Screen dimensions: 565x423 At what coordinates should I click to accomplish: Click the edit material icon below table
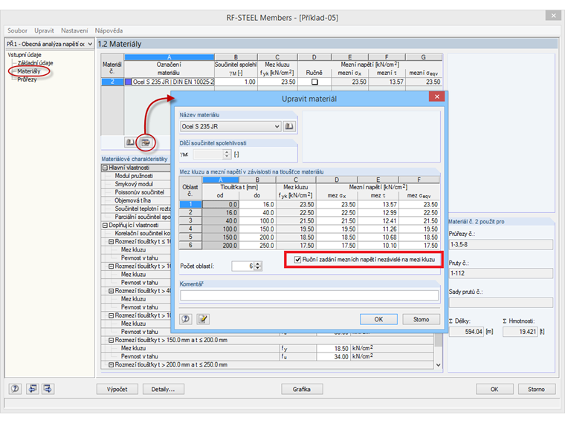(x=146, y=142)
